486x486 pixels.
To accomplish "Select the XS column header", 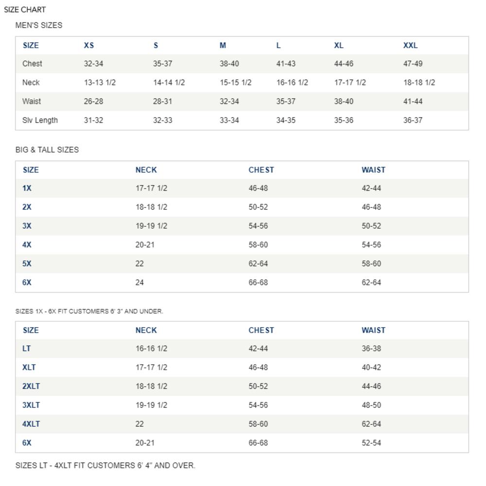I will (89, 45).
